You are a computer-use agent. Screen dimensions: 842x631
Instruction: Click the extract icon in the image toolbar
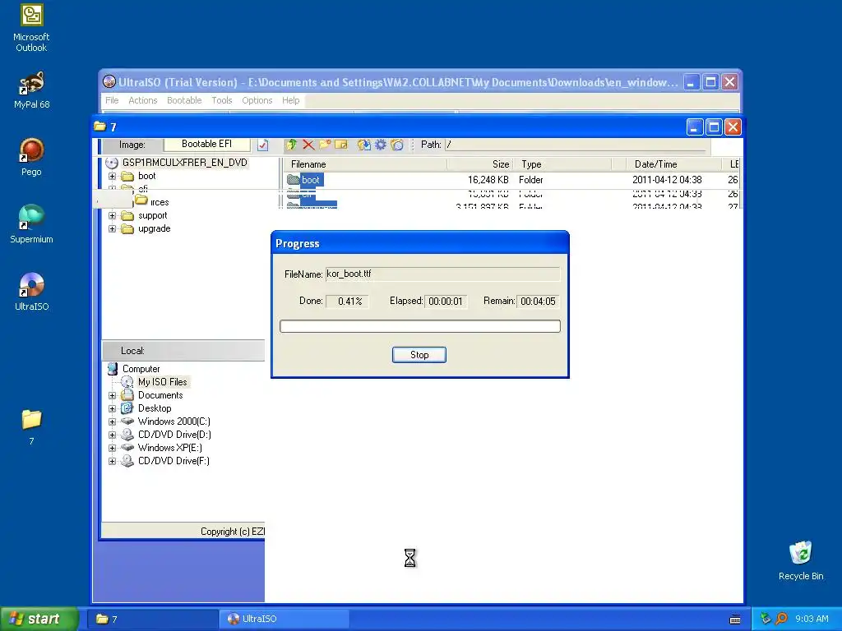tap(364, 145)
